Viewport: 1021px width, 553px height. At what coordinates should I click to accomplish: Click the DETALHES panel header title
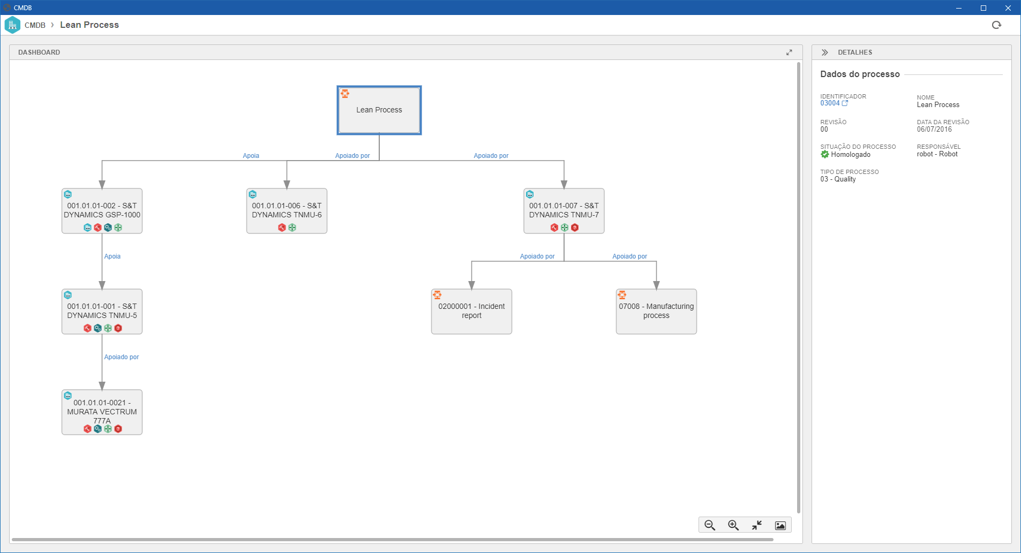[855, 52]
